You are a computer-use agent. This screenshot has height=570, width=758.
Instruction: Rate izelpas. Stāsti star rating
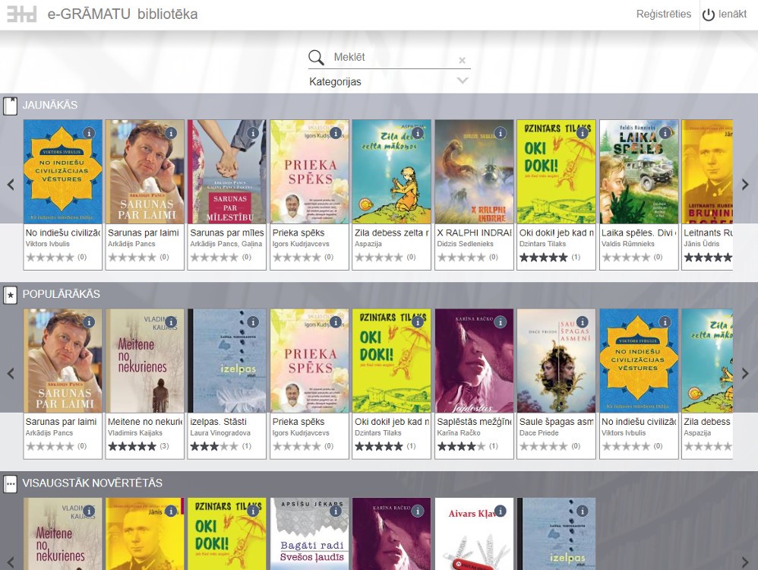click(214, 446)
